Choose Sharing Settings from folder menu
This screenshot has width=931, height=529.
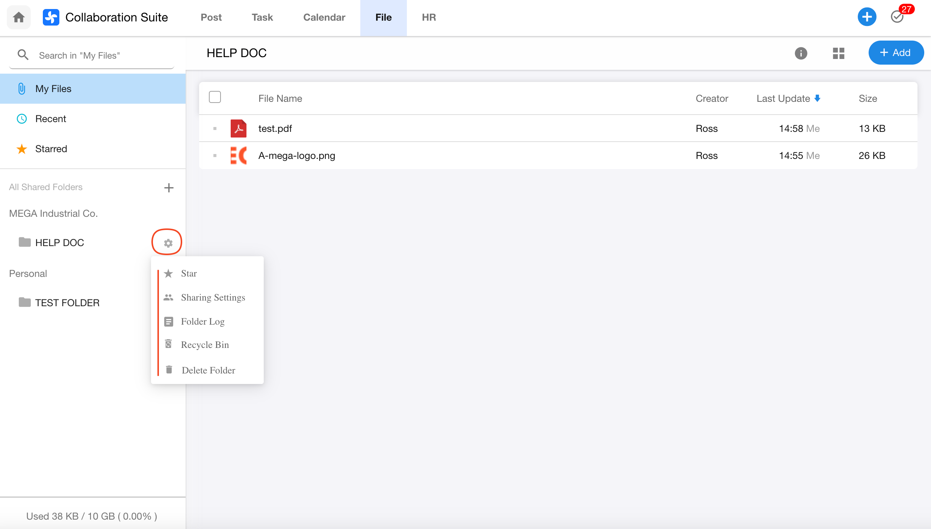tap(213, 298)
